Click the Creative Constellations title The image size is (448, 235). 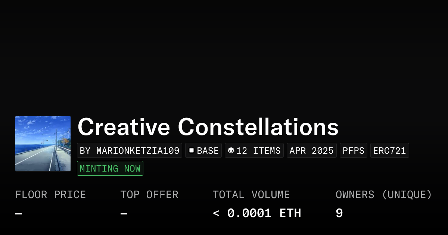click(x=208, y=127)
